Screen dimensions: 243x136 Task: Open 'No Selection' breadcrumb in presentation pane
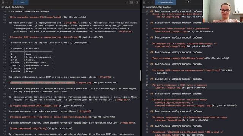pos(165,7)
